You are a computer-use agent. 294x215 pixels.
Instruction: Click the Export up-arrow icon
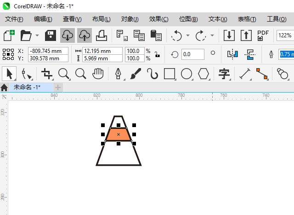click(246, 35)
